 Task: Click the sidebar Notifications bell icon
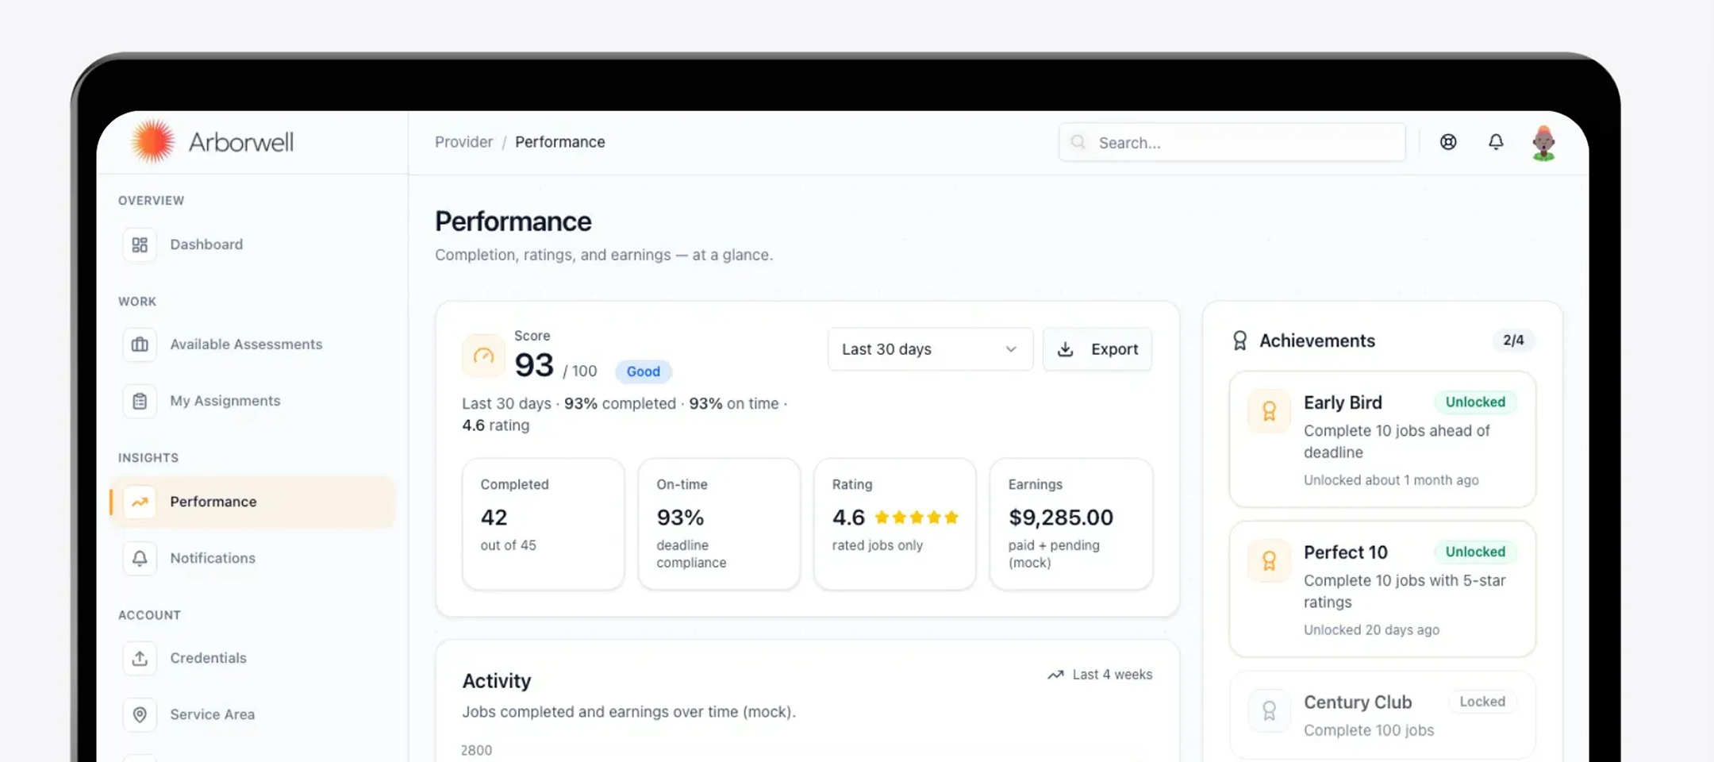point(140,558)
